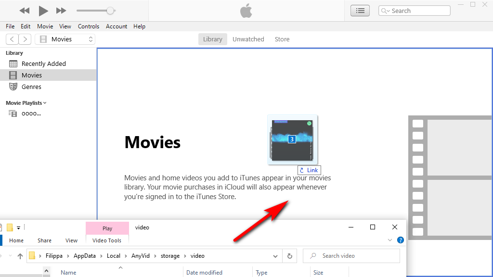Click the dragged video thumbnail with badge 3
The width and height of the screenshot is (493, 277).
click(292, 140)
